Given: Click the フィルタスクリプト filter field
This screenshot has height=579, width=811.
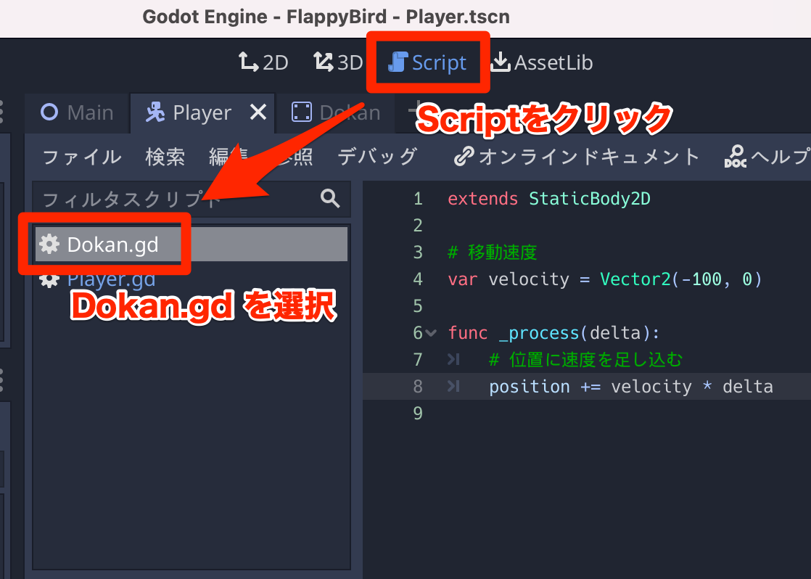Looking at the screenshot, I should [x=192, y=200].
